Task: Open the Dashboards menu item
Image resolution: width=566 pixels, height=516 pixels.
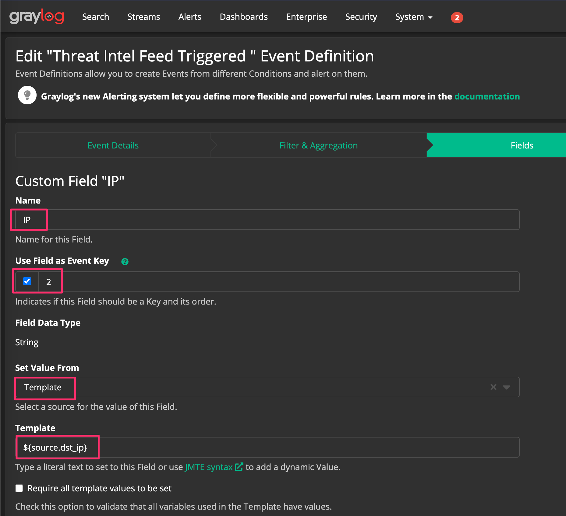Action: click(243, 17)
